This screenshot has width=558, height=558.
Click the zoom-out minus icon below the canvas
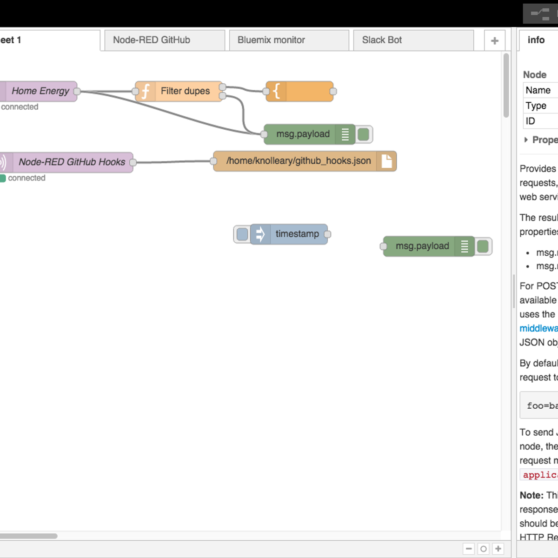pyautogui.click(x=468, y=549)
